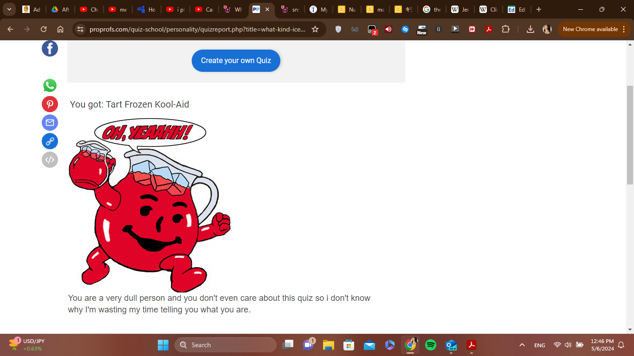Share result on Facebook
The width and height of the screenshot is (634, 356).
[50, 48]
